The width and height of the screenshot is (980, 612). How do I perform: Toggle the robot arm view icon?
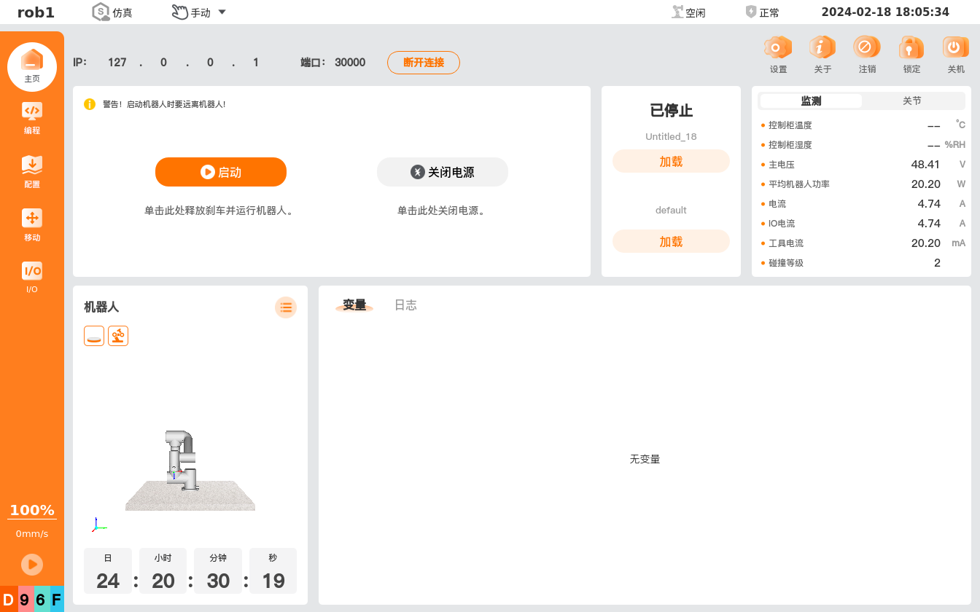coord(118,336)
